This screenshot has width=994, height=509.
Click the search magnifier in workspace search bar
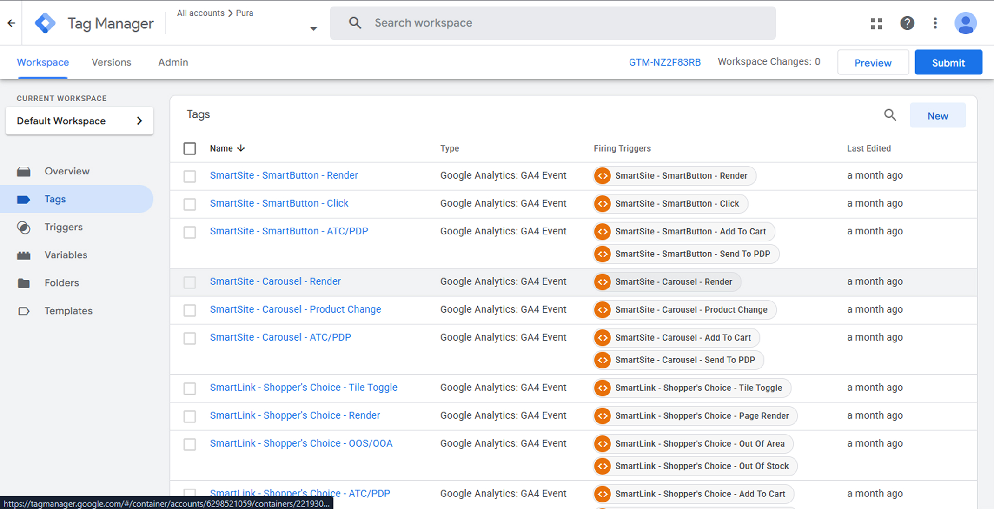[x=355, y=23]
